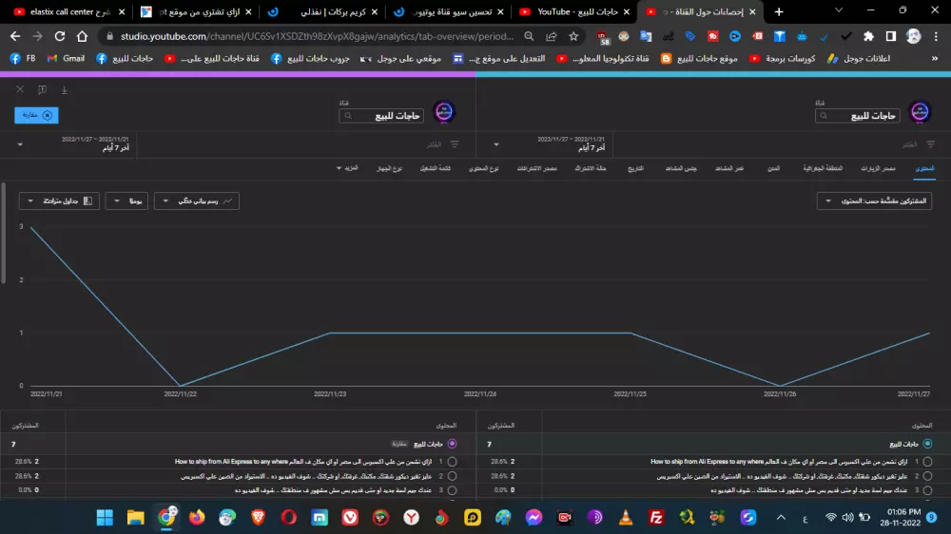Close the analytics advanced mode with the X icon
The width and height of the screenshot is (951, 534).
click(x=20, y=89)
